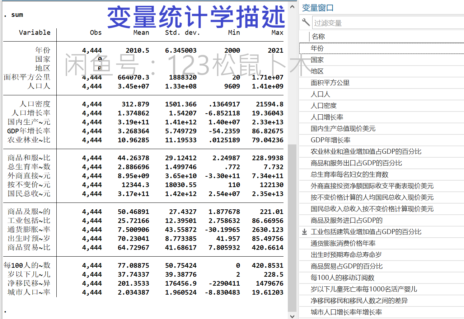The height and width of the screenshot is (319, 464).
Task: Click the 变量窗口 panel title
Action: 318,8
